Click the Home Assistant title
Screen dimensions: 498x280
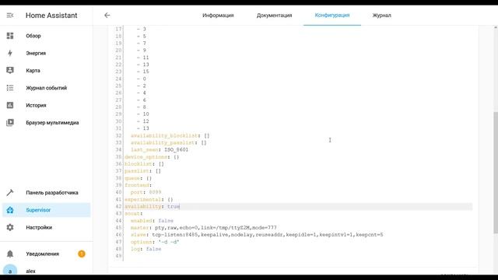51,16
